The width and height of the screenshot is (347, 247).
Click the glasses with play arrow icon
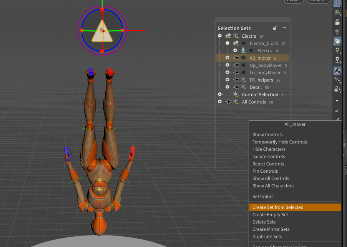click(337, 89)
